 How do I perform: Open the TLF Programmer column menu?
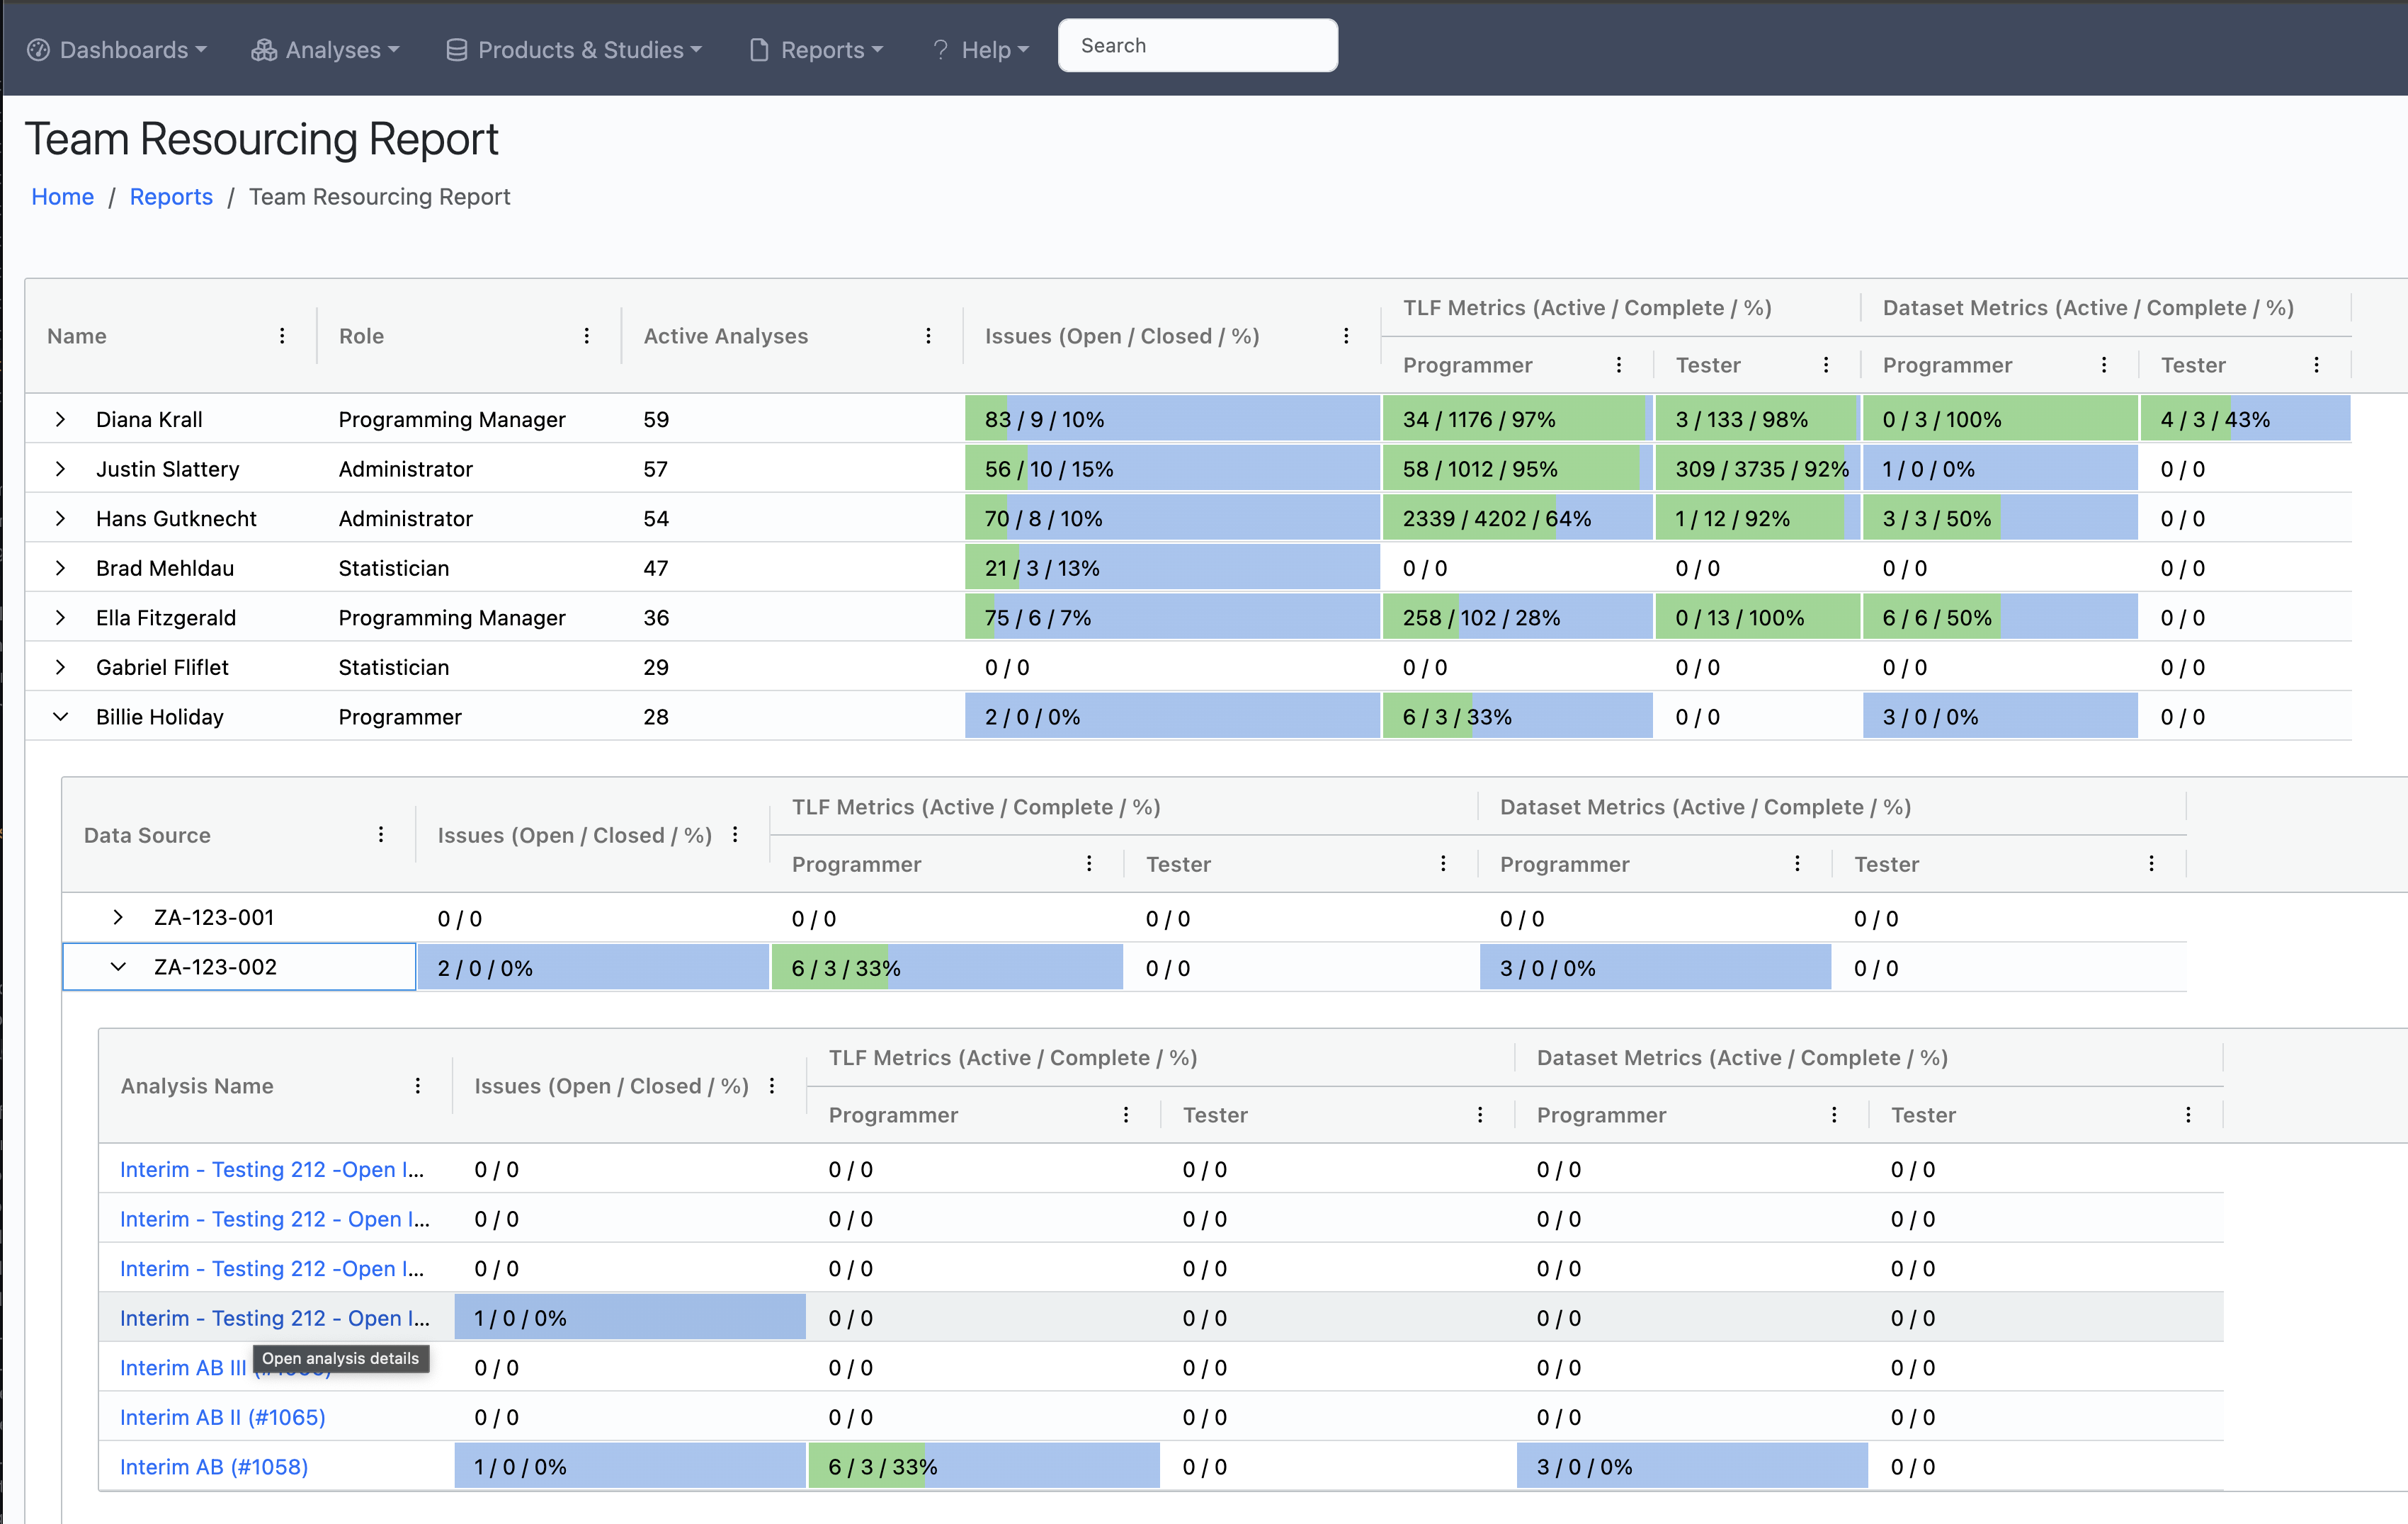tap(1620, 364)
